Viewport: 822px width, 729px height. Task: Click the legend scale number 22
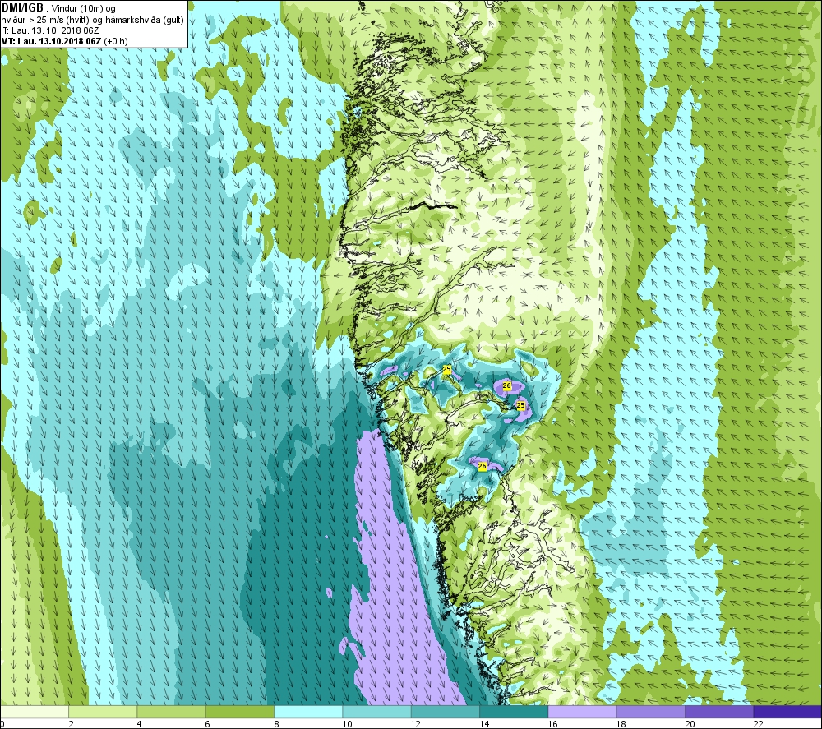tap(758, 724)
